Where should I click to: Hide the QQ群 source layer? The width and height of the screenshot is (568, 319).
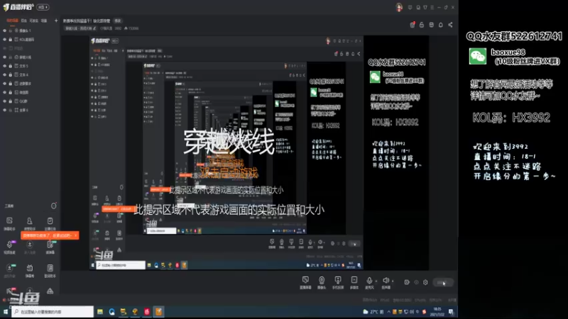pos(5,101)
